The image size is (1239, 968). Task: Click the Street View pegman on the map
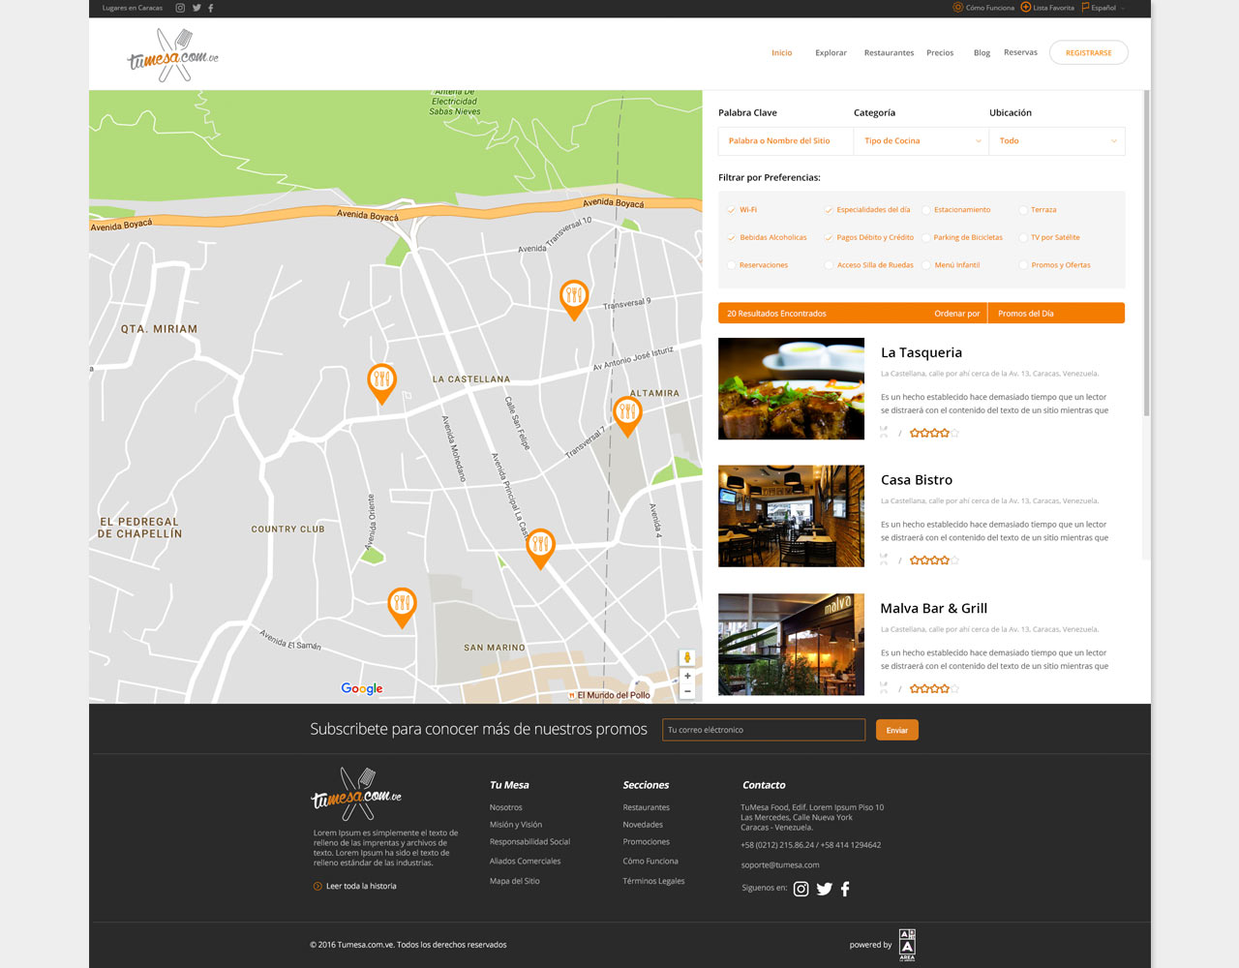pyautogui.click(x=687, y=658)
